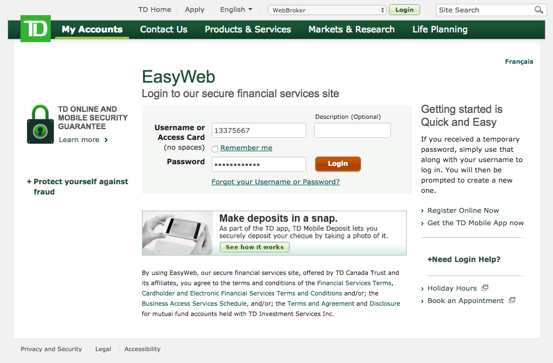Image resolution: width=553 pixels, height=363 pixels.
Task: Click Forgot your Username or Password
Action: point(275,181)
